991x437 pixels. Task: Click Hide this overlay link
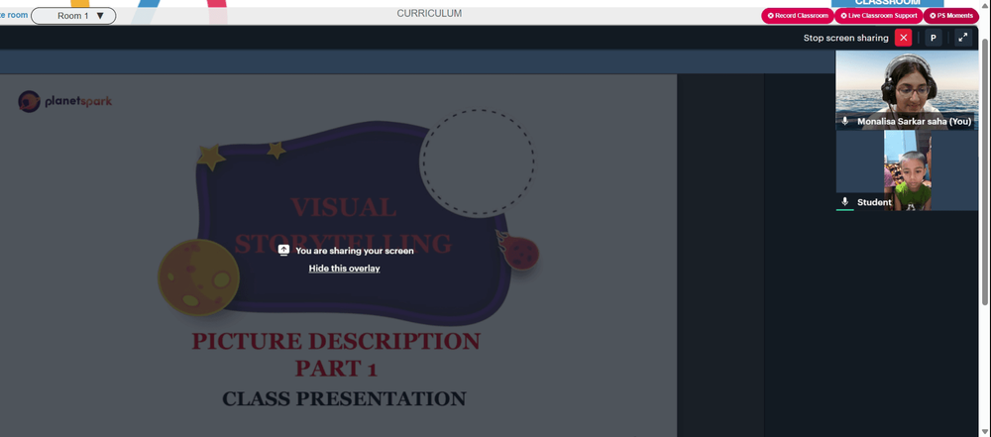point(345,269)
